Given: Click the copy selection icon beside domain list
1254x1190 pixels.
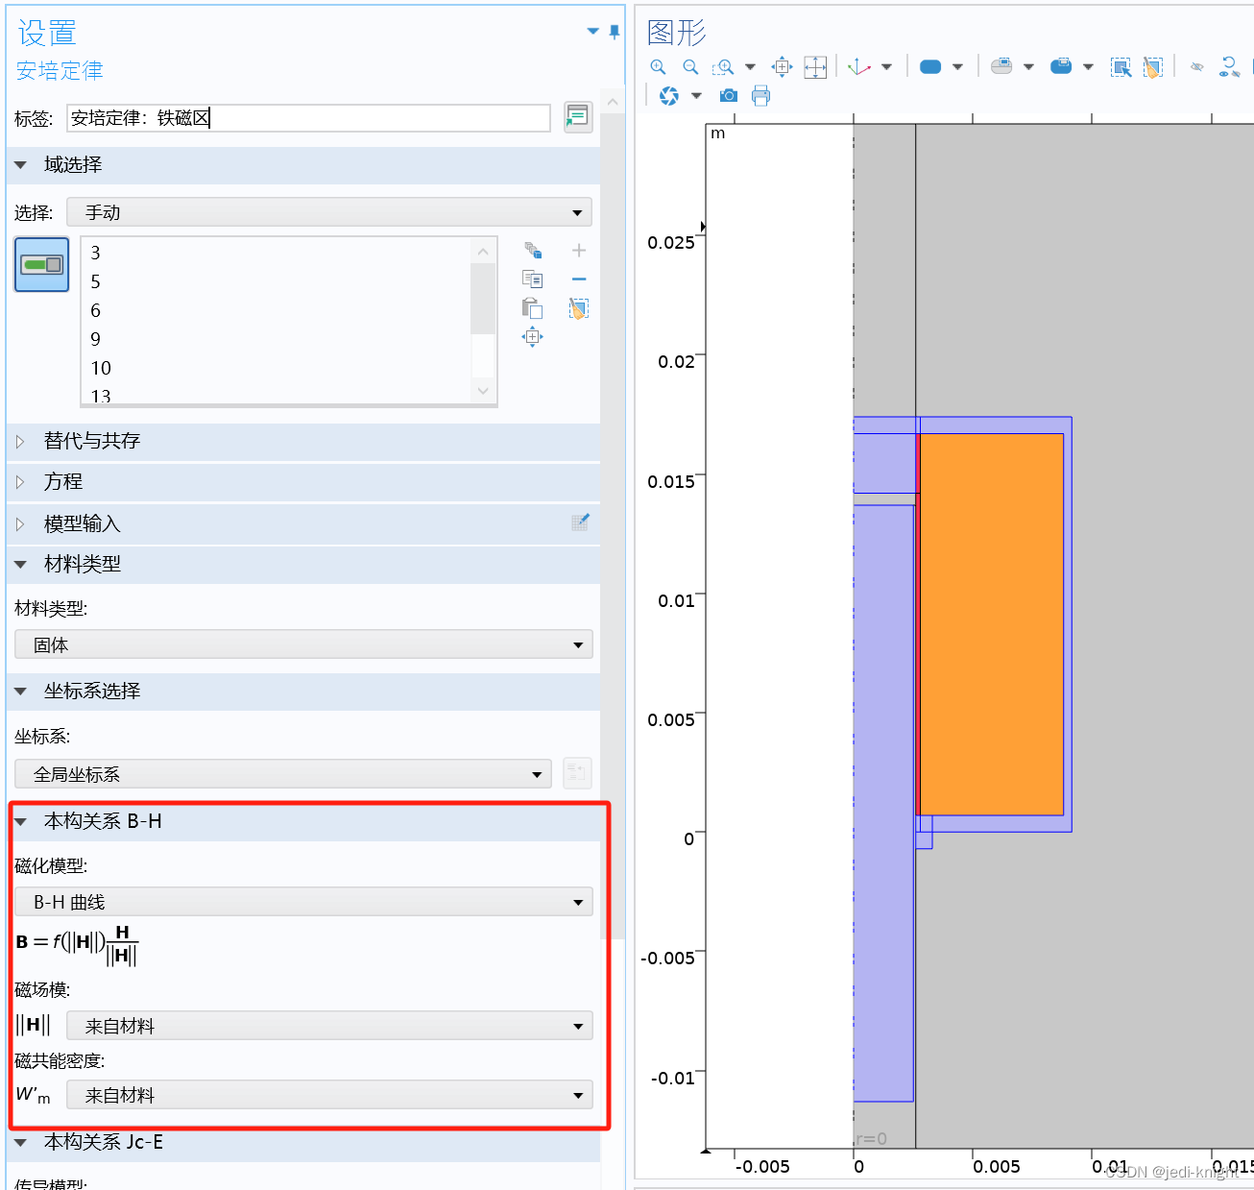Looking at the screenshot, I should [x=533, y=279].
